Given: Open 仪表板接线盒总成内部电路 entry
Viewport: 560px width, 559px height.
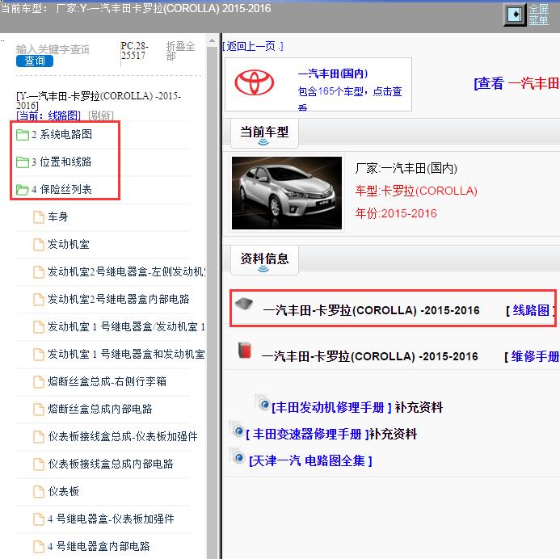Looking at the screenshot, I should pos(111,464).
